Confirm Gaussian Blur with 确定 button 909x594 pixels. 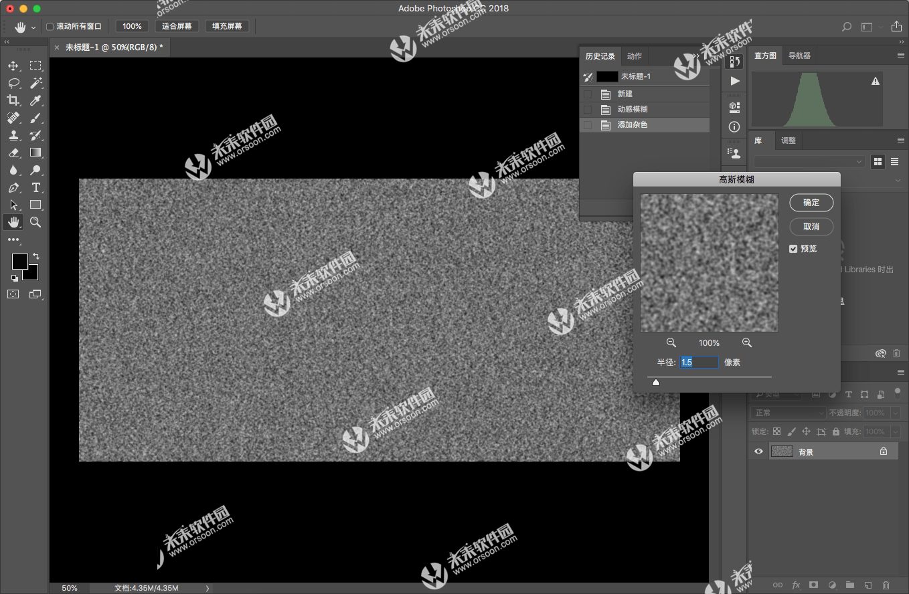[811, 203]
